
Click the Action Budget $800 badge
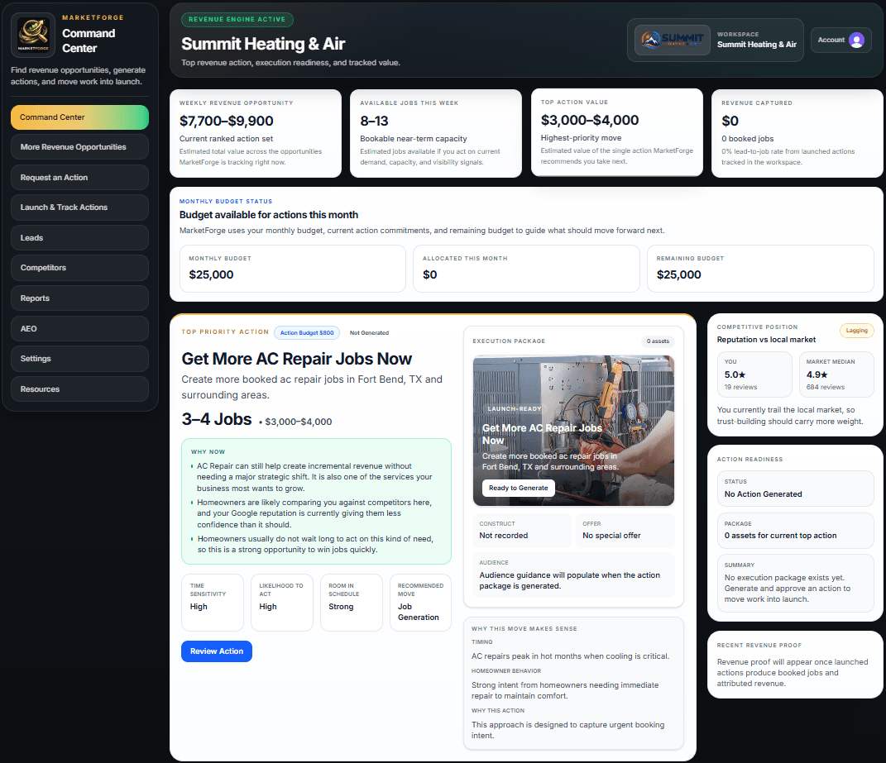tap(307, 332)
